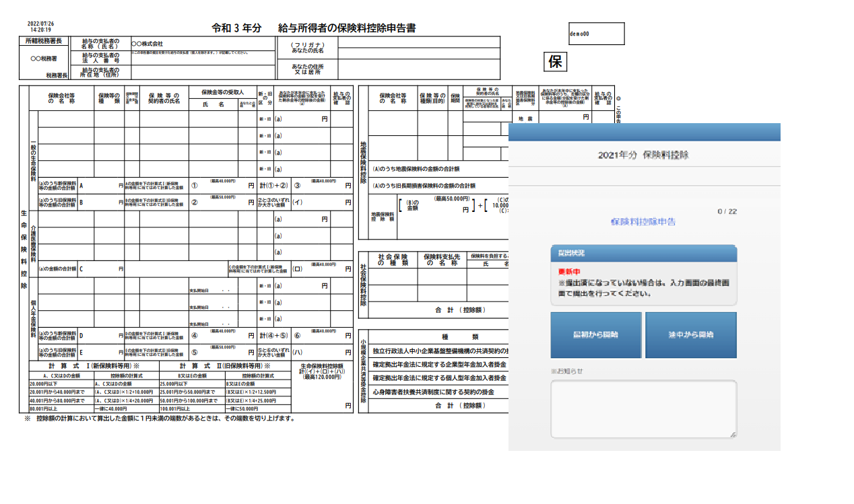Image resolution: width=854 pixels, height=504 pixels.
Task: Click the 提出状況 panel header
Action: click(x=643, y=253)
